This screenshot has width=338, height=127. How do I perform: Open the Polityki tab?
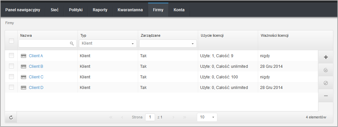click(76, 10)
